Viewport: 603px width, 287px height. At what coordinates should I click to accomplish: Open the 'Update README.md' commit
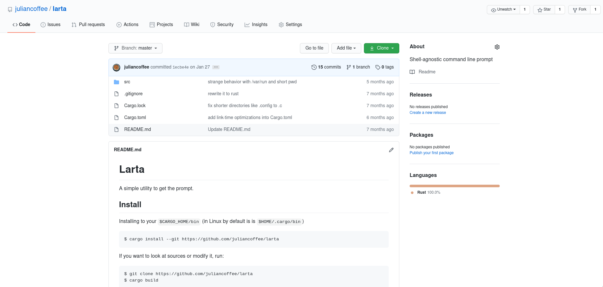tap(229, 129)
